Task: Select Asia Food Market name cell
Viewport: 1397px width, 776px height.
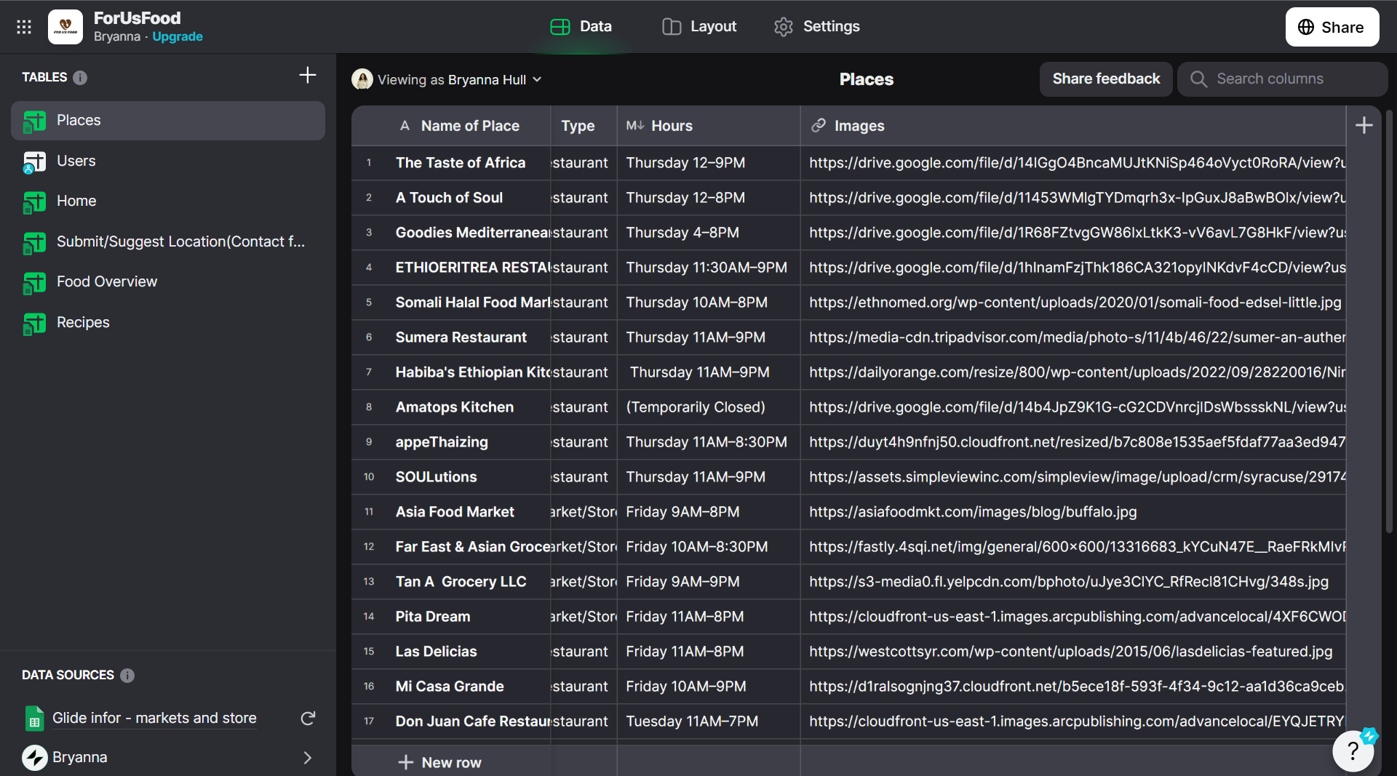Action: (x=468, y=512)
